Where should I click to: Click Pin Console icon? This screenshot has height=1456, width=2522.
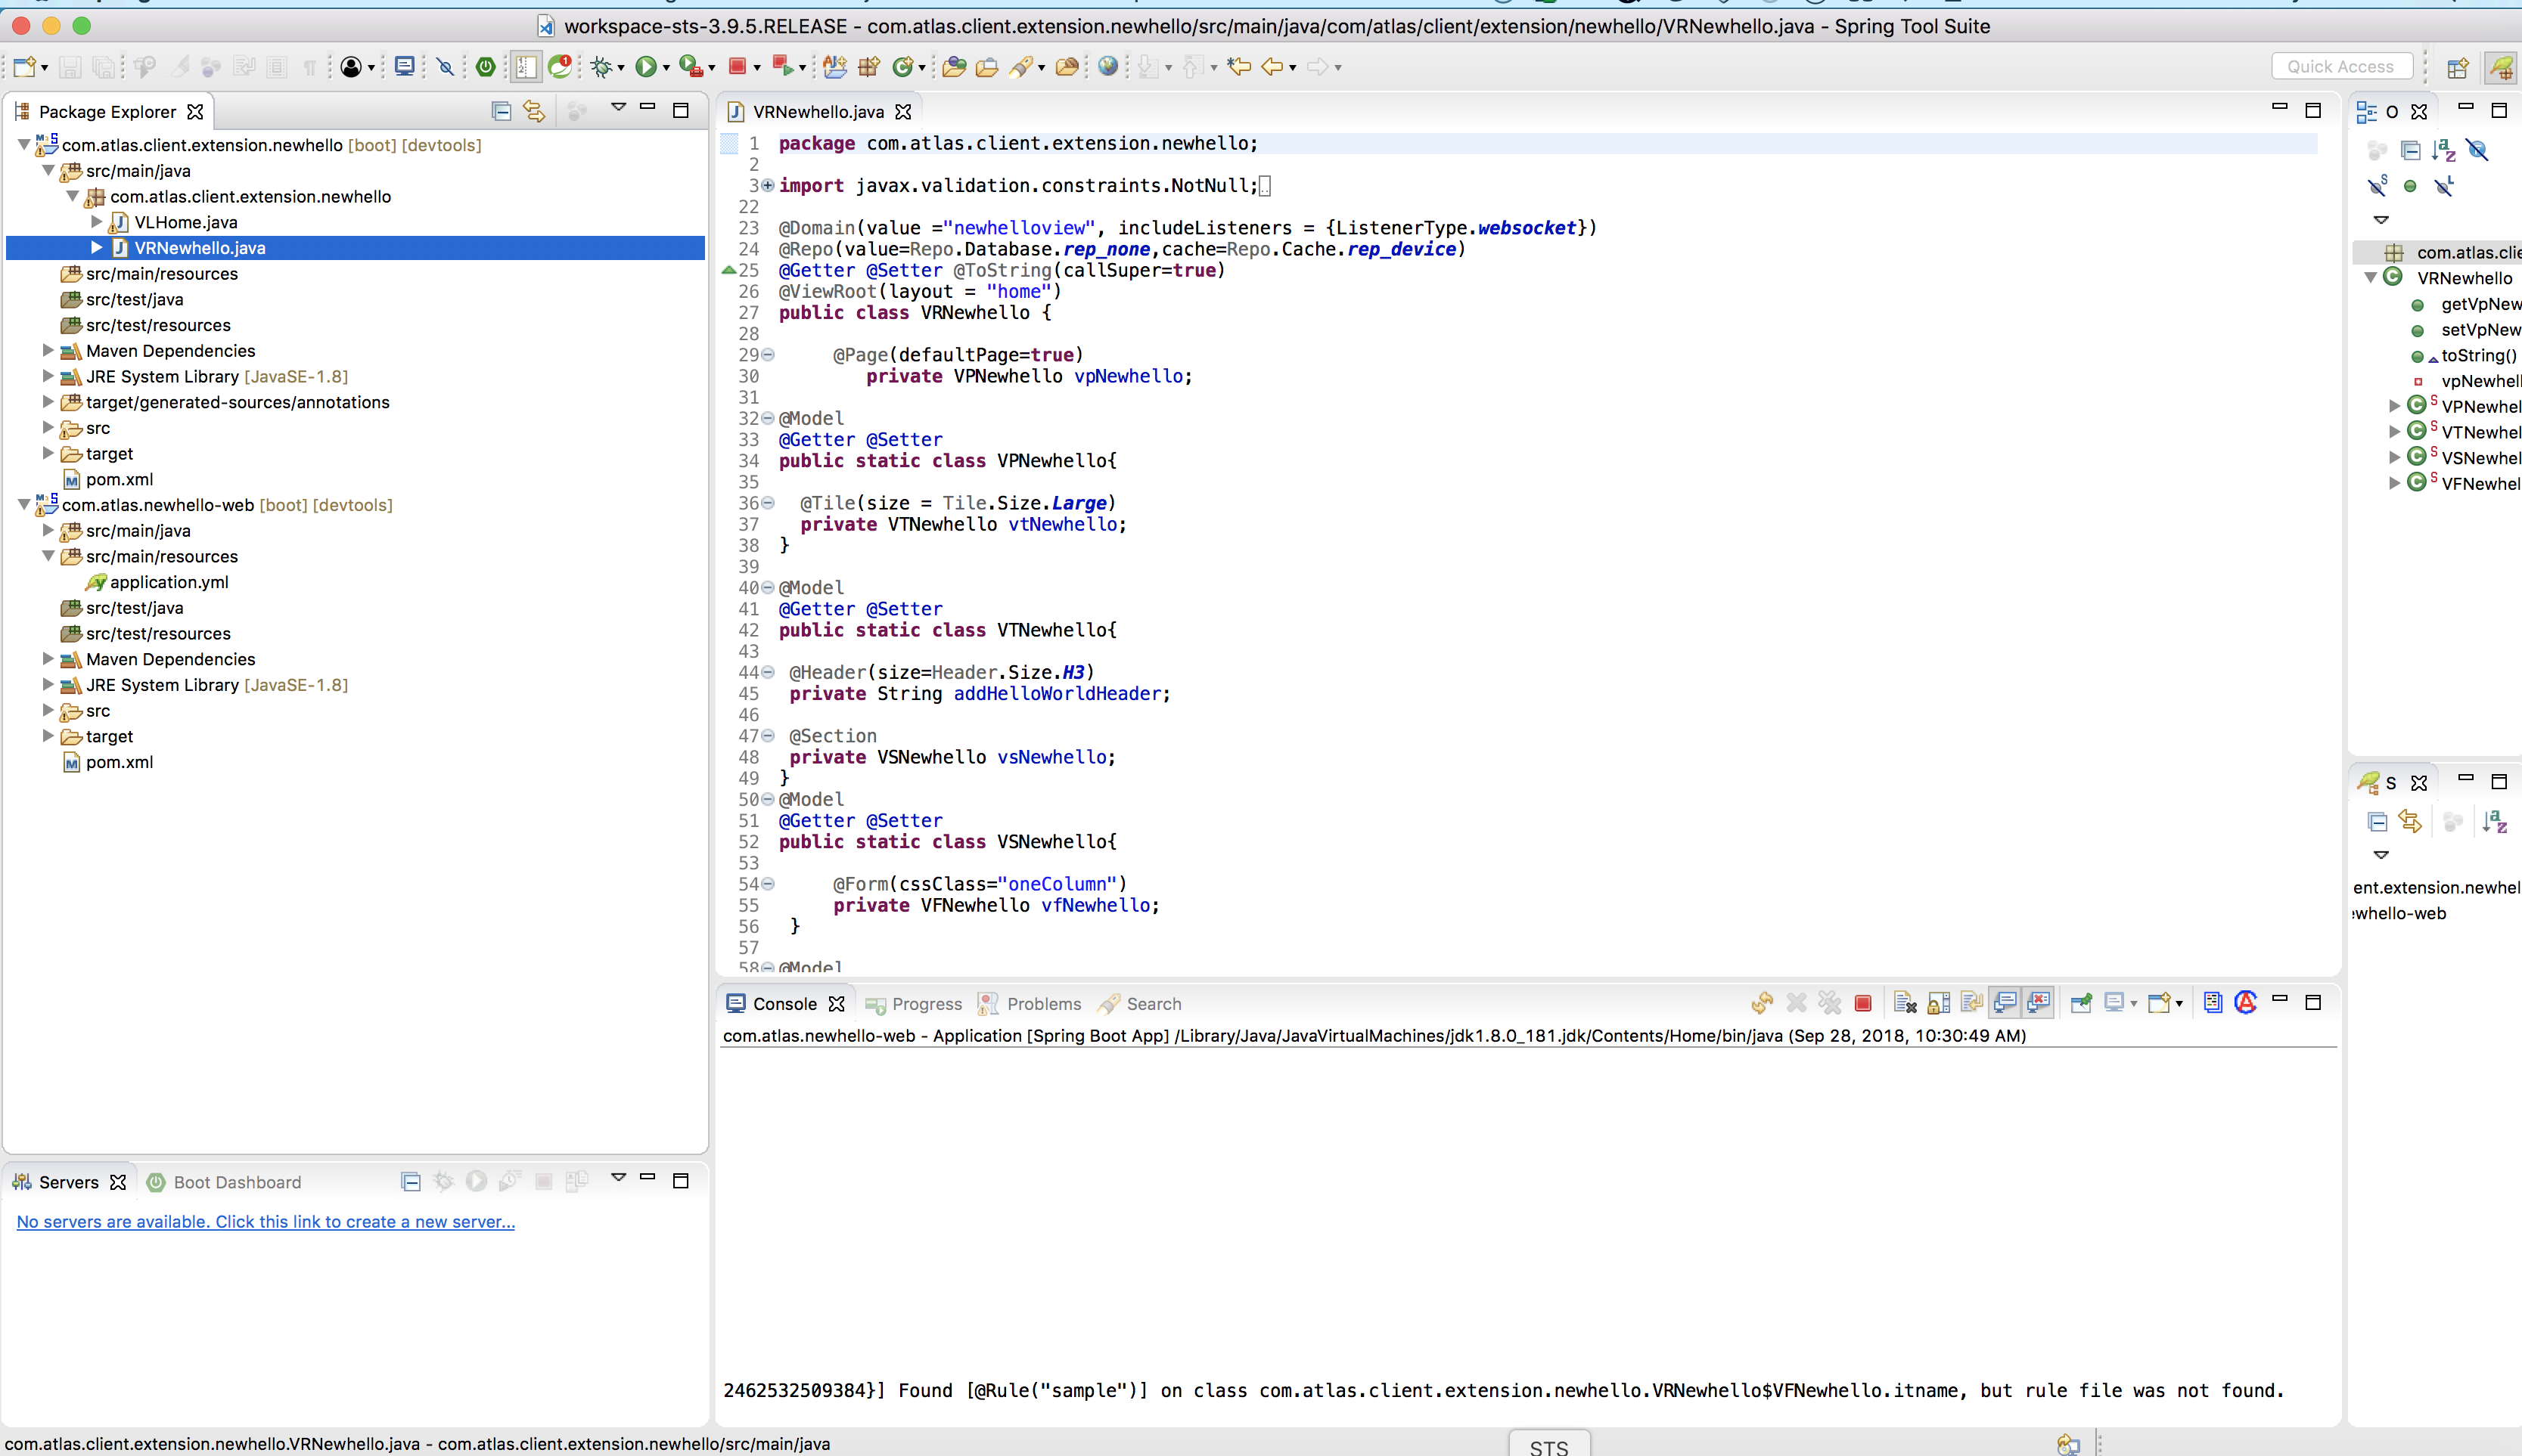click(x=2081, y=1003)
